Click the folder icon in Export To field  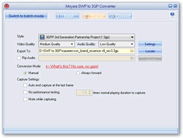click(x=132, y=51)
